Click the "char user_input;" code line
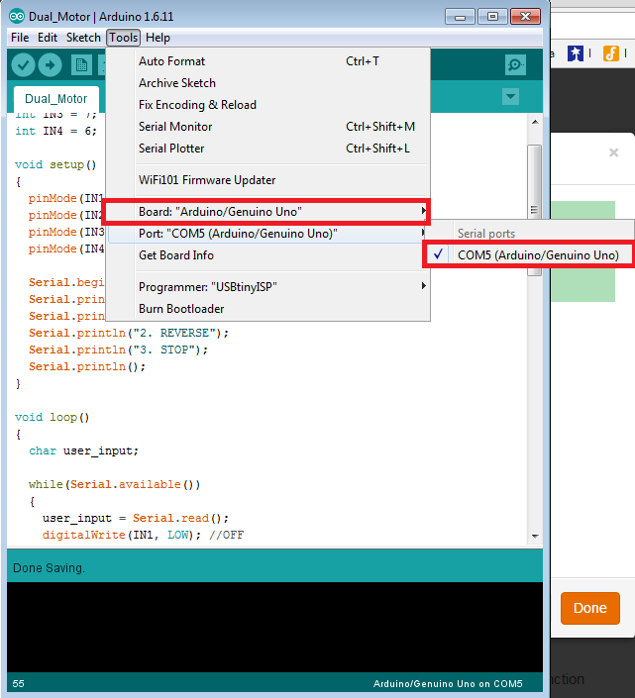 click(x=84, y=450)
